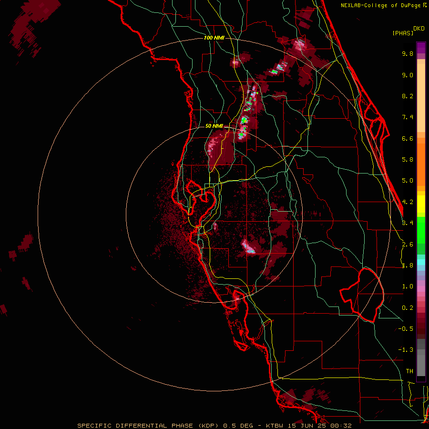Click the 1.8 value on the color scale
The width and height of the screenshot is (429, 429).
click(x=408, y=266)
